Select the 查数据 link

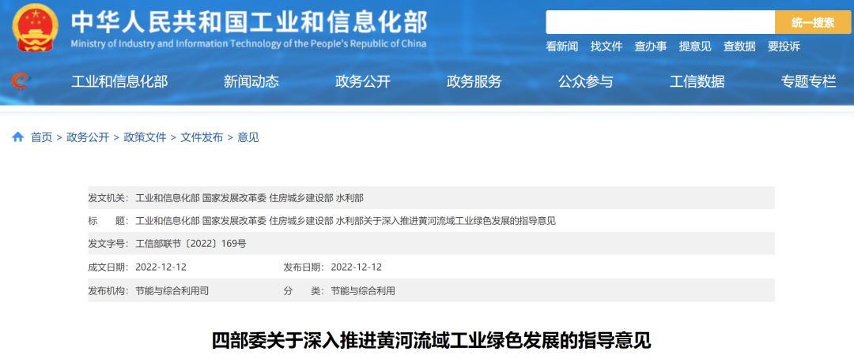pyautogui.click(x=739, y=47)
